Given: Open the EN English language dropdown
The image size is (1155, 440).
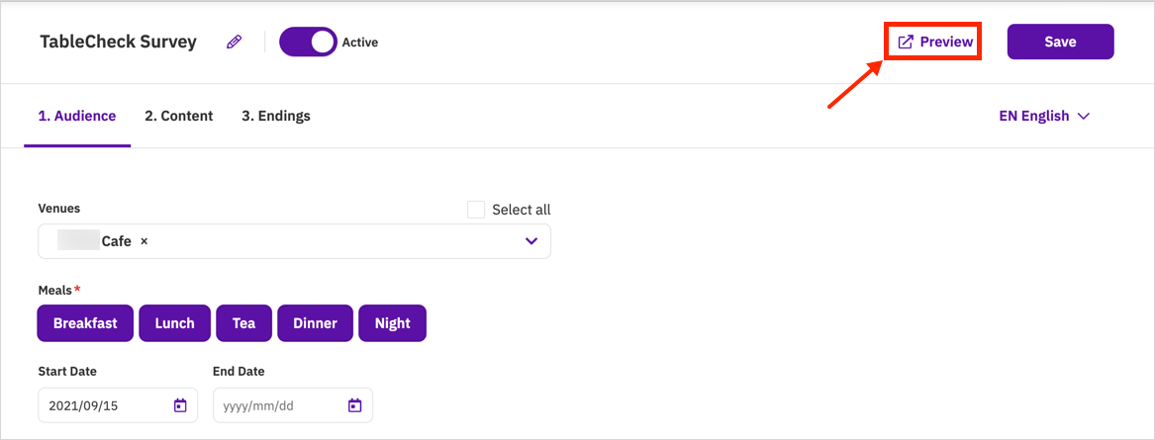Looking at the screenshot, I should 1044,117.
